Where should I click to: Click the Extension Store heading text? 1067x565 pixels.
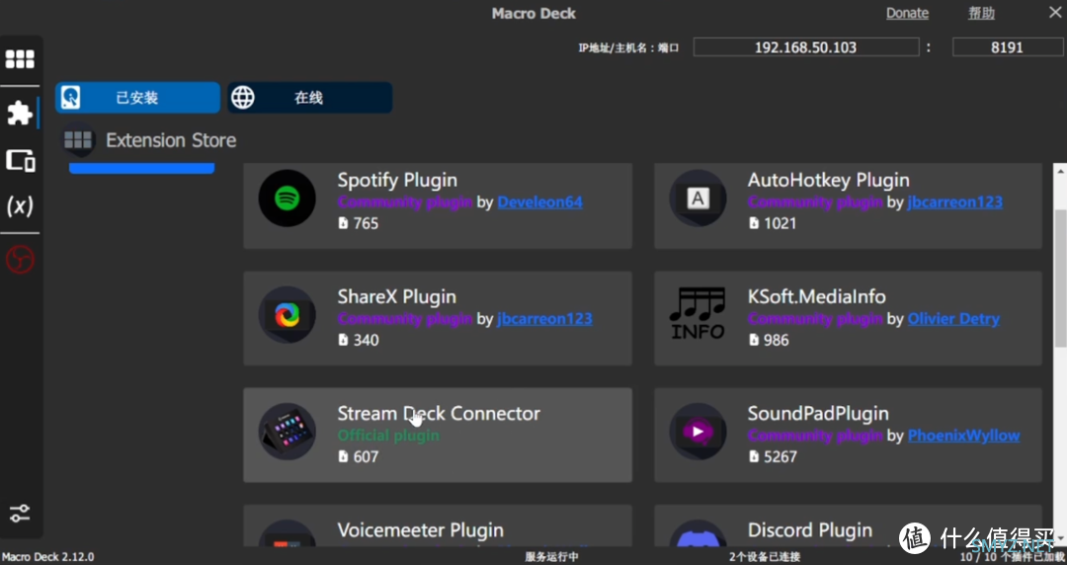pos(171,141)
